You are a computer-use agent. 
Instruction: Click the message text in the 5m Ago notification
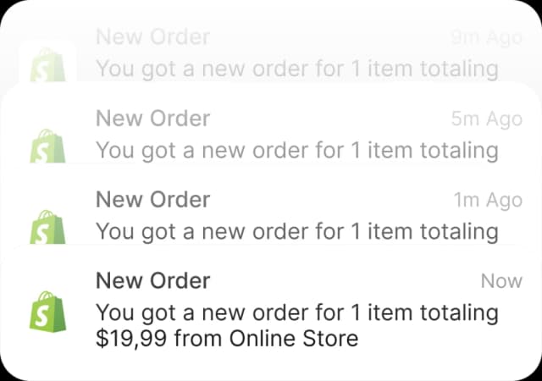pyautogui.click(x=296, y=150)
